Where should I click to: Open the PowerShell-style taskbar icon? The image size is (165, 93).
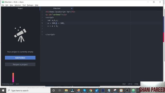coord(72,90)
